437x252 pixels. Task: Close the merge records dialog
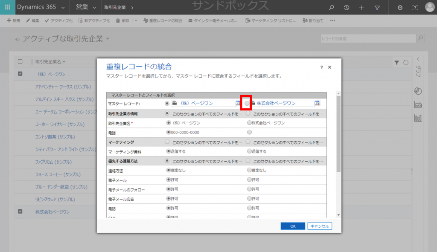point(329,67)
